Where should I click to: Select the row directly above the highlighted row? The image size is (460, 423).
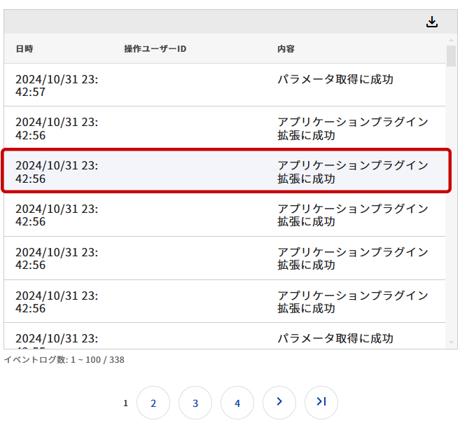pos(224,128)
